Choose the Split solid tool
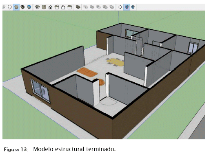Screen dimensions: 209x154 pos(112,7)
